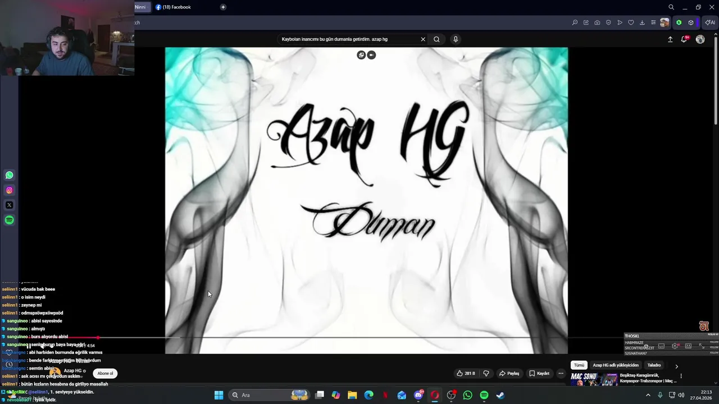
Task: Save the video with Kaydet
Action: [539, 373]
